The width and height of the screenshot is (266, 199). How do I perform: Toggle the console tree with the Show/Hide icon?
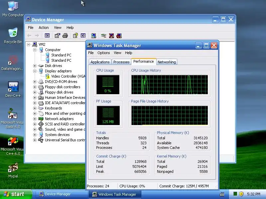click(x=47, y=35)
